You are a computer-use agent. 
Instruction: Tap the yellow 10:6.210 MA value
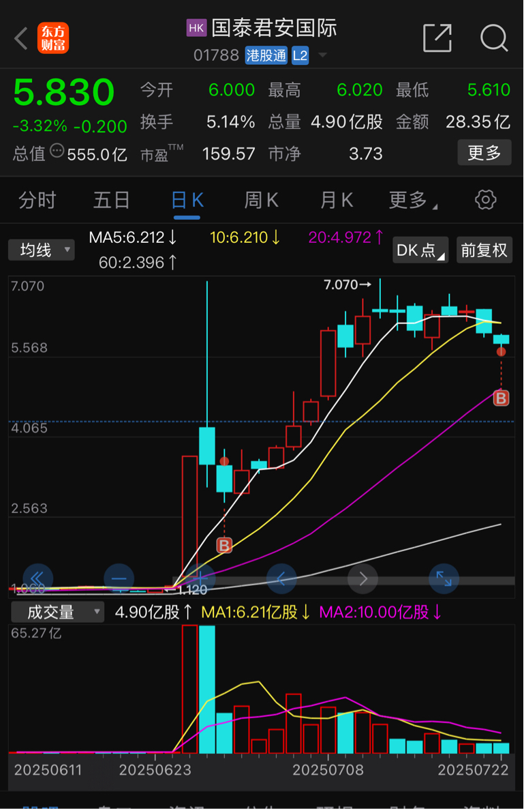point(245,237)
